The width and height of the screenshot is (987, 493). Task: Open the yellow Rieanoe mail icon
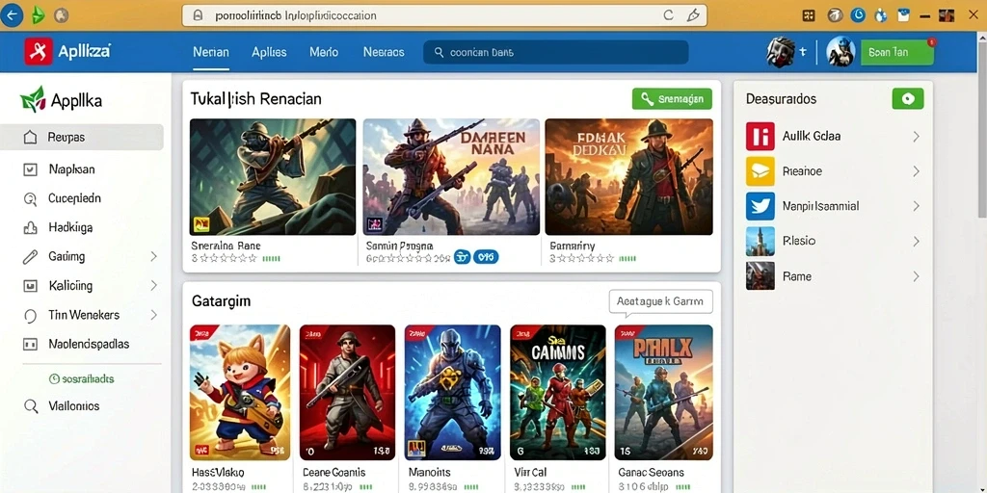coord(760,171)
